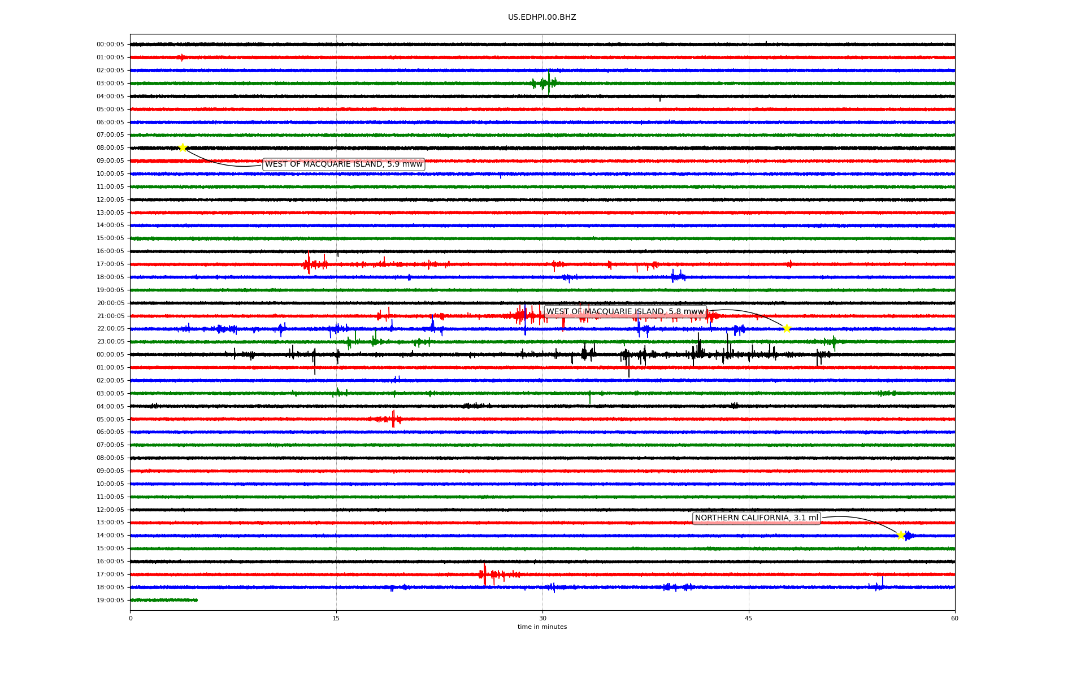1085x678 pixels.
Task: Click the red spike on the second 05:00:05 trace
Action: pyautogui.click(x=393, y=419)
